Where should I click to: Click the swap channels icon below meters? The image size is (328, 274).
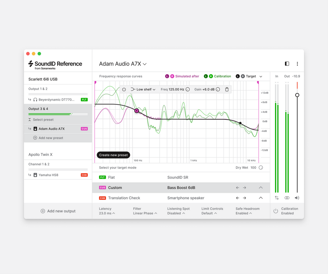(277, 198)
